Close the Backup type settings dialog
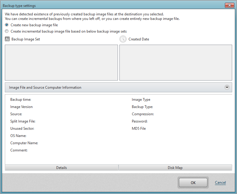237x194 pixels. tap(229, 5)
